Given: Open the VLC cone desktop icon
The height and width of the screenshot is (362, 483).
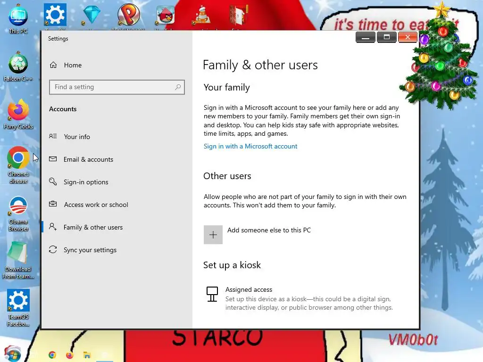Looking at the screenshot, I should (x=202, y=16).
